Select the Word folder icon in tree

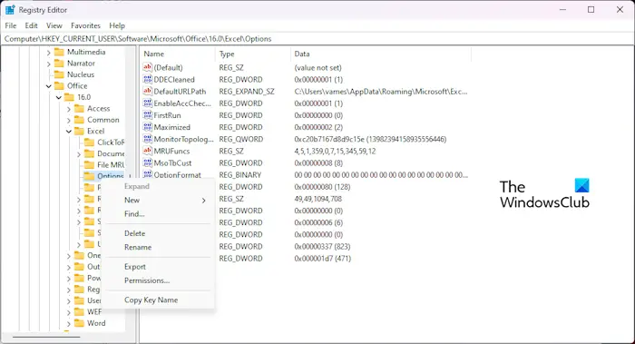[x=80, y=323]
